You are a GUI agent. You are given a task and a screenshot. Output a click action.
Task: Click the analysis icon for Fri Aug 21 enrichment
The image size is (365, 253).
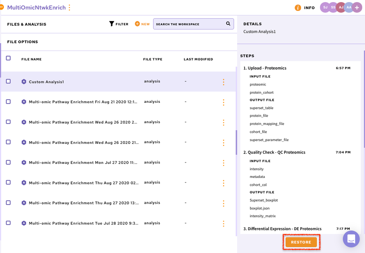[x=24, y=102]
